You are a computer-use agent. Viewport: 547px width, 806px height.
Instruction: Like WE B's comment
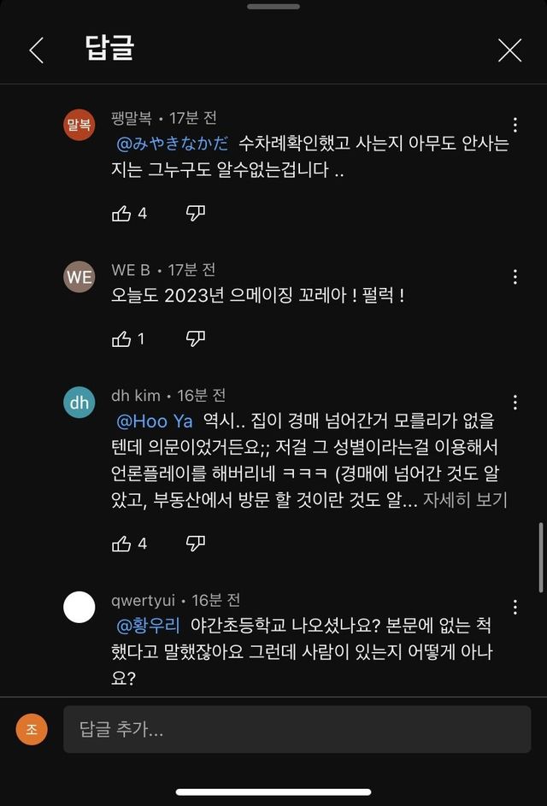pyautogui.click(x=121, y=338)
